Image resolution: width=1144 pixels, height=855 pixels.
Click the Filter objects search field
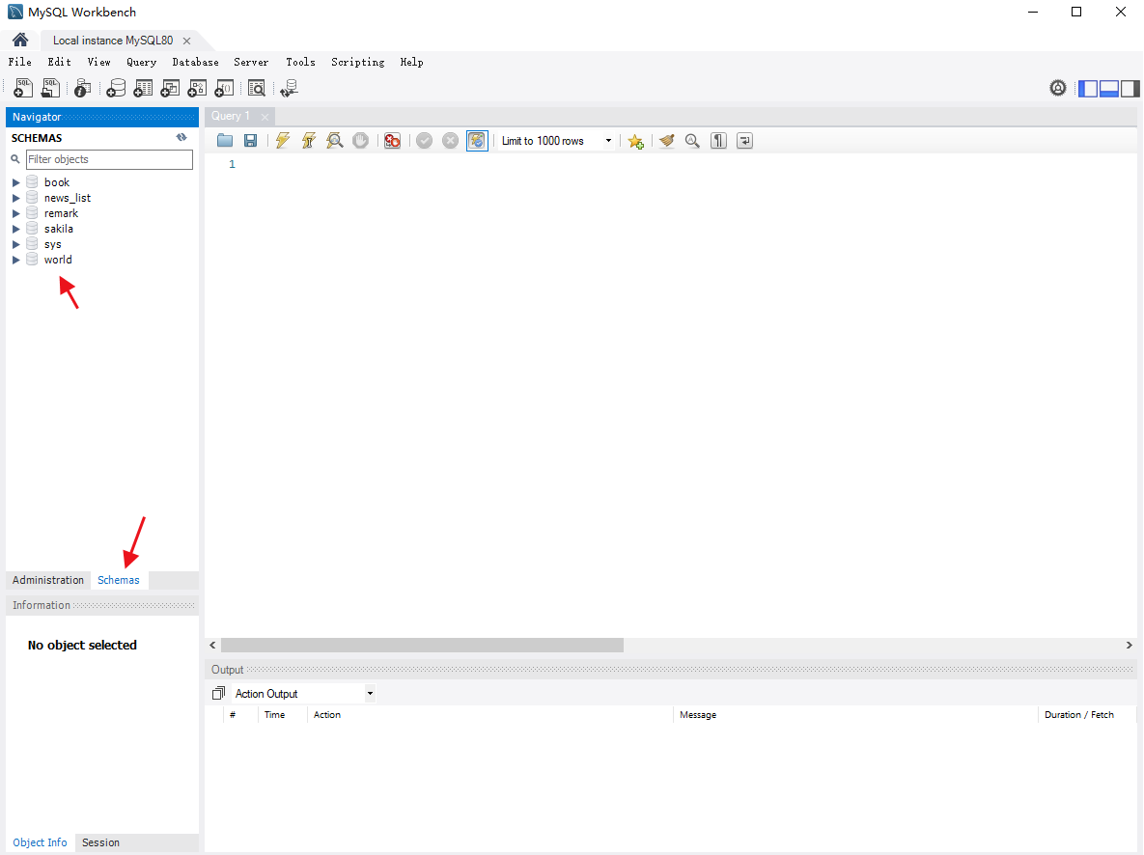[109, 159]
